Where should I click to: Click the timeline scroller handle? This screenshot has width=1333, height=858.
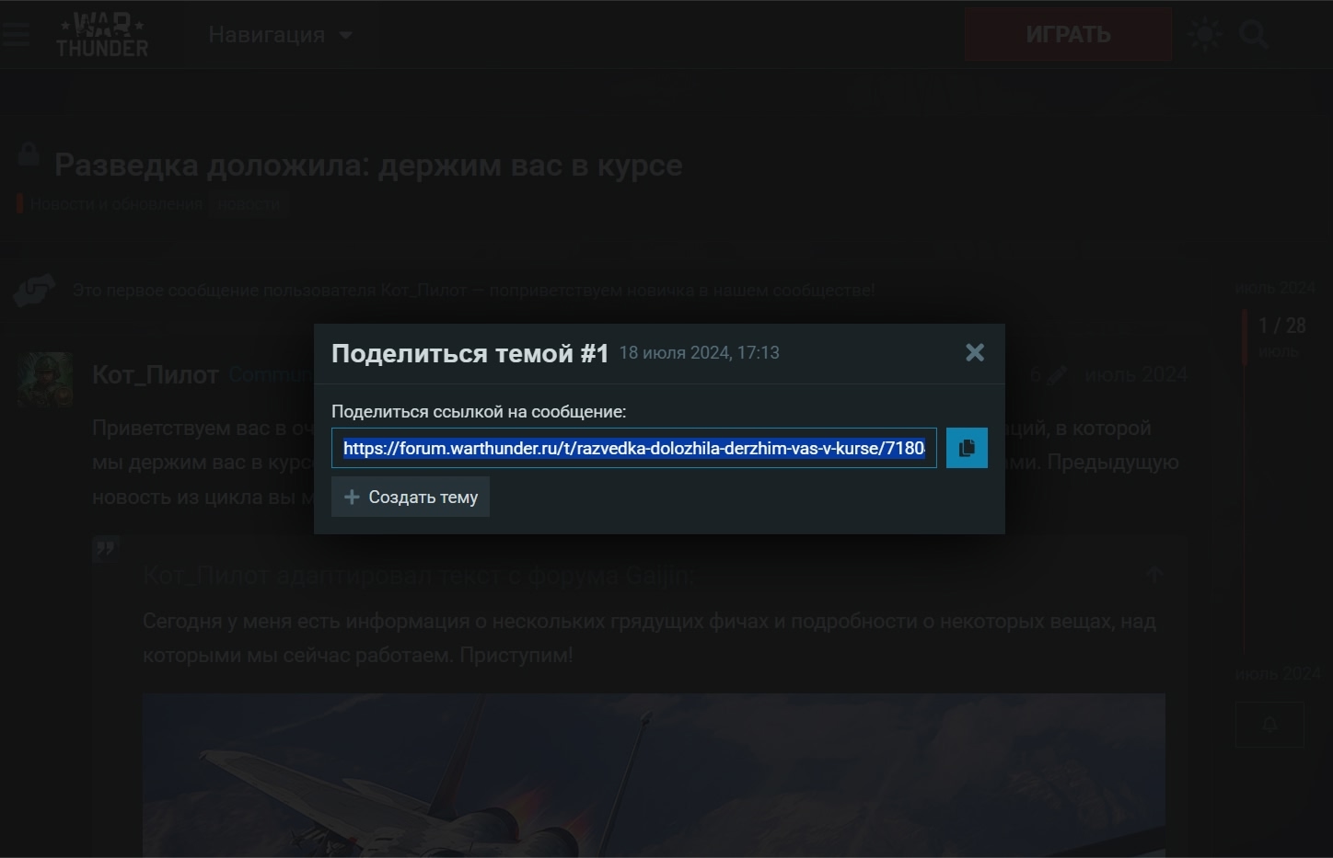tap(1245, 336)
